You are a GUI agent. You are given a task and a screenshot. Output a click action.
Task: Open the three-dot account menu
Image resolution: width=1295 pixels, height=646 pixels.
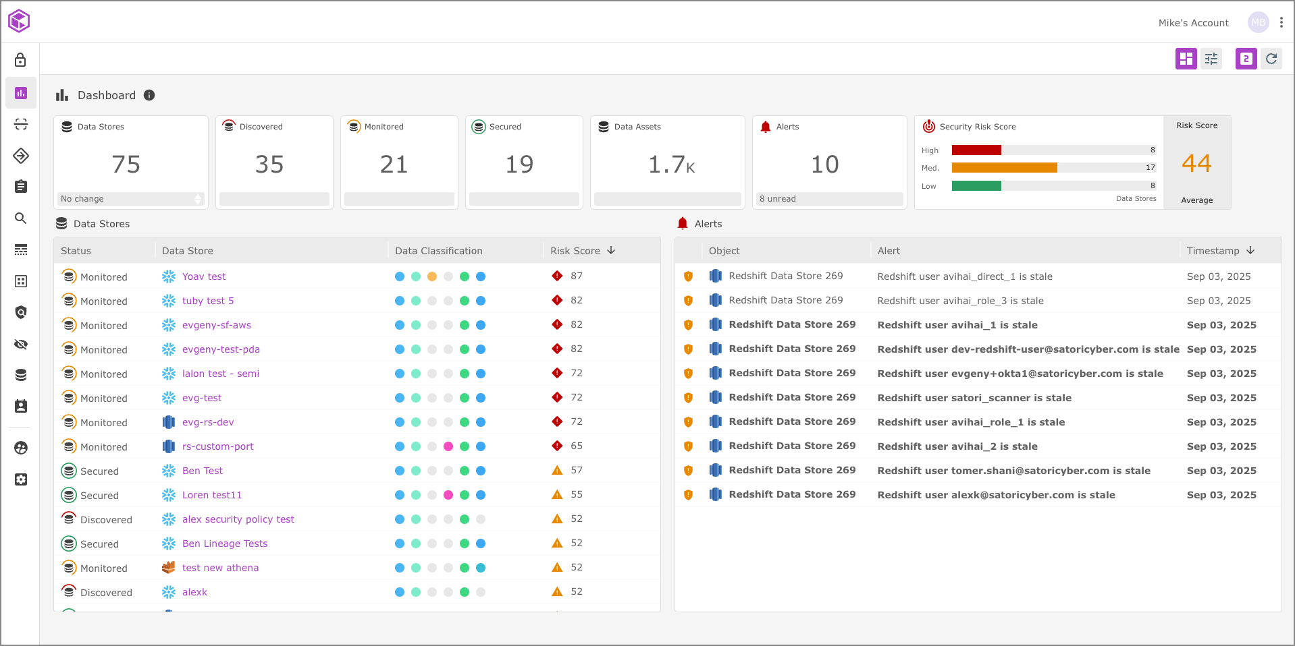1281,22
